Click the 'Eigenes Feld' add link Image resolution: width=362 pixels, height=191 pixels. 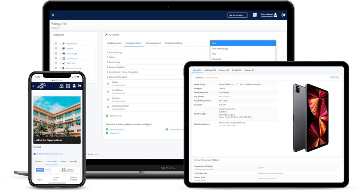115,116
